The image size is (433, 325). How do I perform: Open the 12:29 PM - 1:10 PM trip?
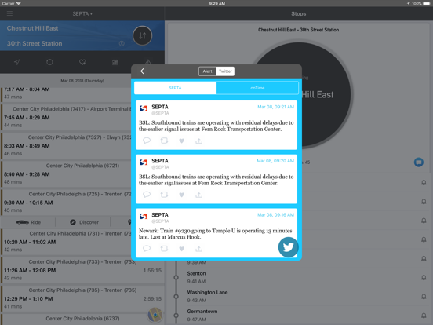tap(82, 298)
